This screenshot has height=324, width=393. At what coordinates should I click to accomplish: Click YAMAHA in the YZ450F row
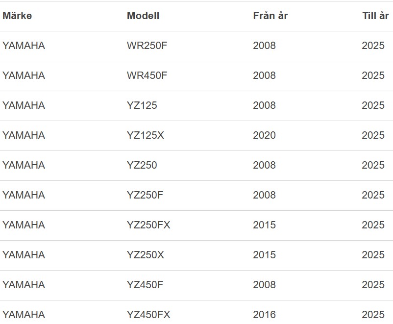24,285
